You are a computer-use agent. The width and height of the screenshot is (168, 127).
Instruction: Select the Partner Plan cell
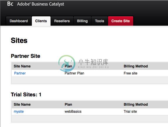tap(74, 73)
